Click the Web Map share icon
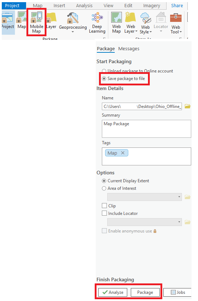The width and height of the screenshot is (198, 301). click(116, 17)
